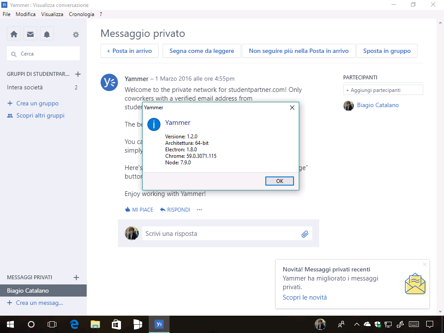Open the touch keyboard tray icon
This screenshot has width=444, height=333.
[x=414, y=324]
